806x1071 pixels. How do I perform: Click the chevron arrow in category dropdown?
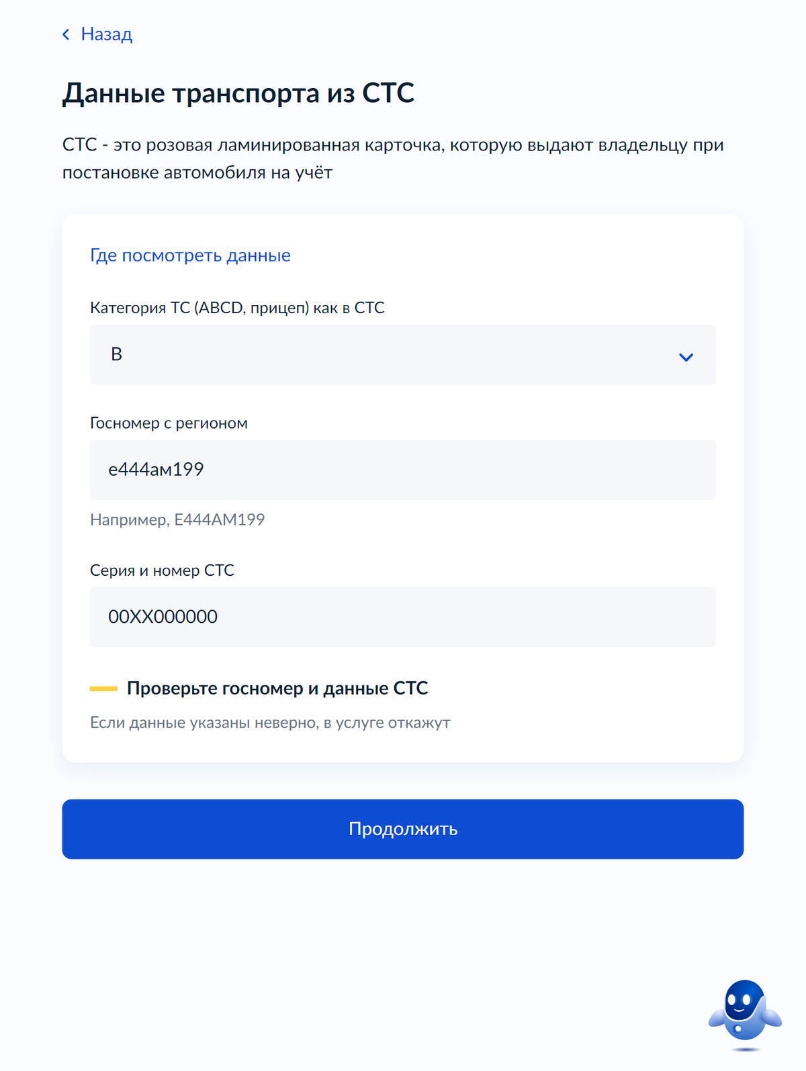click(x=686, y=357)
